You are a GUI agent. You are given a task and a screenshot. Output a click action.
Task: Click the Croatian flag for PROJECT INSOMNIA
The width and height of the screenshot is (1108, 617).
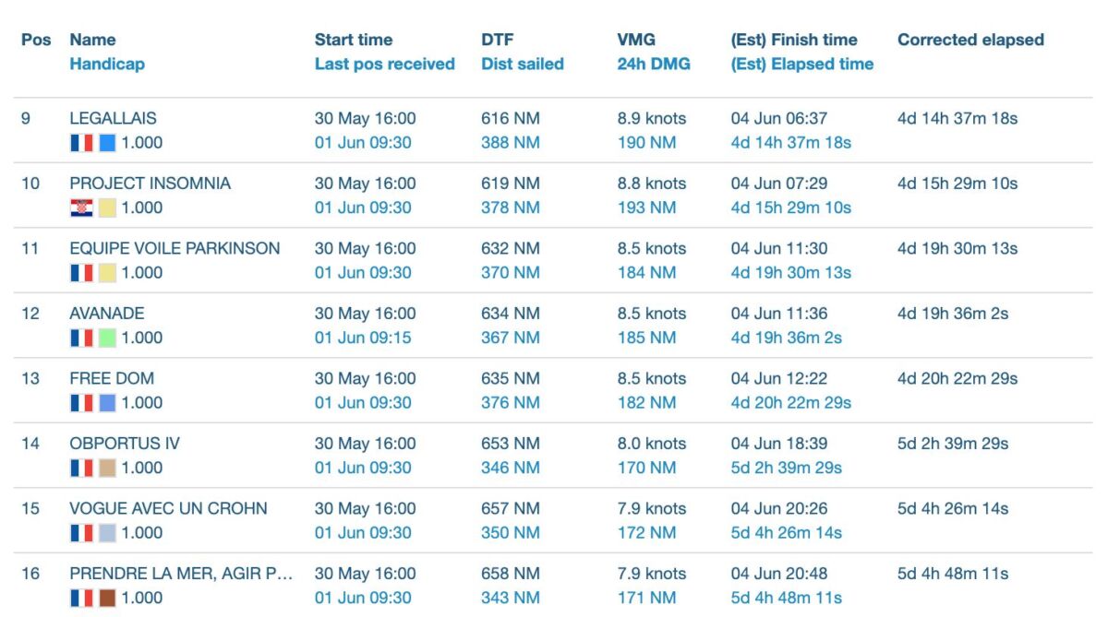pos(81,208)
